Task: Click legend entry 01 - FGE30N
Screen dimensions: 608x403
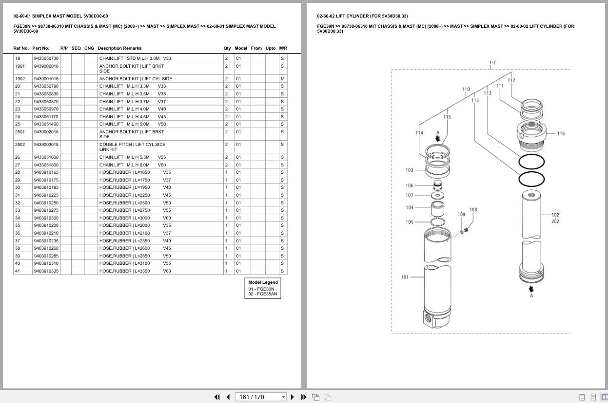Action: click(261, 289)
